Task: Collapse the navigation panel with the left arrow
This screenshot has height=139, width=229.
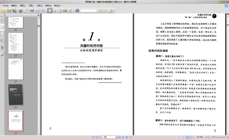Action: (x=38, y=15)
